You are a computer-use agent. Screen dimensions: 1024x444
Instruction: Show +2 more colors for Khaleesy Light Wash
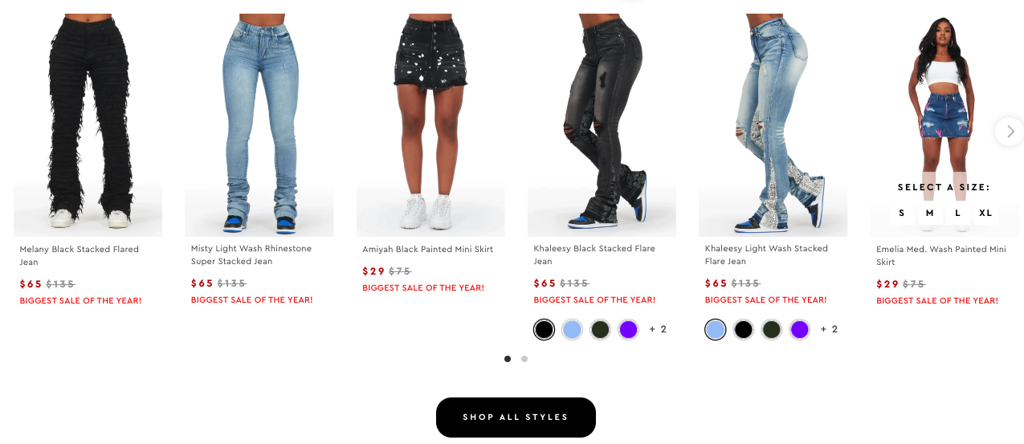[x=829, y=329]
